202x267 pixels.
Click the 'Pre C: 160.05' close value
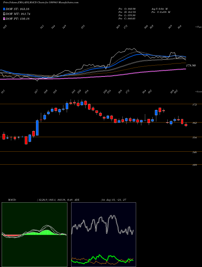[x=127, y=19]
